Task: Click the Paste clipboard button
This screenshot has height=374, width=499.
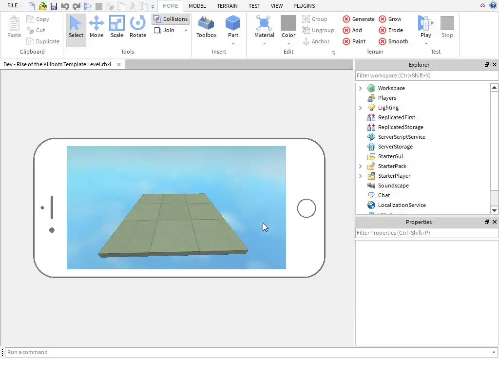Action: point(14,27)
